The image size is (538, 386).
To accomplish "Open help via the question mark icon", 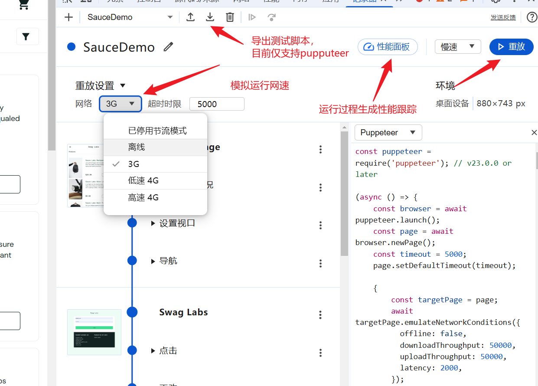I will click(532, 17).
